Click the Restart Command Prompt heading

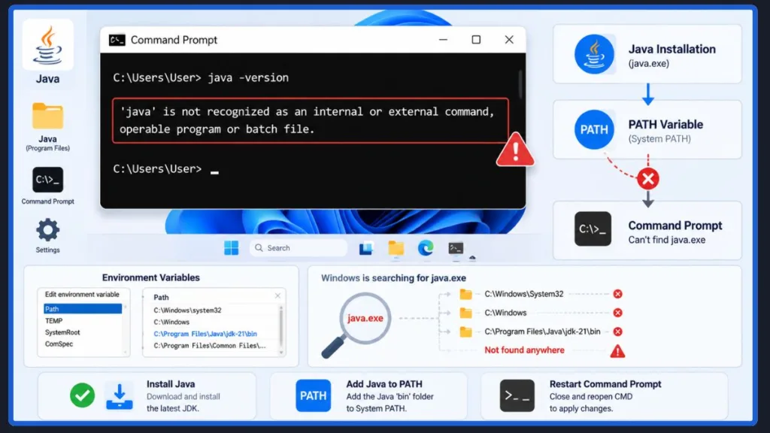click(x=605, y=384)
